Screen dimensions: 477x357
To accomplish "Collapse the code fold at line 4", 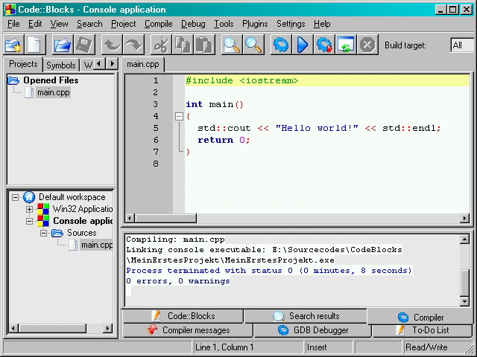I will [x=179, y=116].
